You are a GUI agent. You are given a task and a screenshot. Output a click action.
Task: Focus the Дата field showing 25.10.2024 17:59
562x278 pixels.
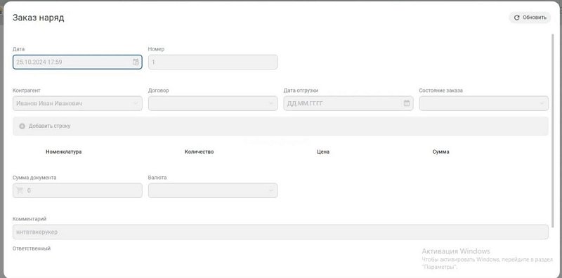click(x=77, y=62)
